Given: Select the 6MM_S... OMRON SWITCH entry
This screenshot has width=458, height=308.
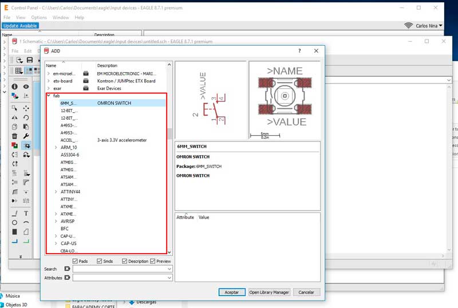Looking at the screenshot, I should click(112, 103).
